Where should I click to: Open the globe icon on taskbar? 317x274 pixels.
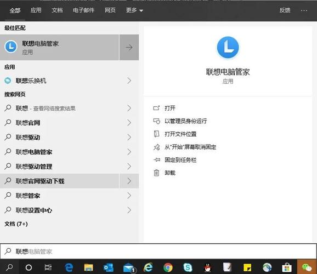pos(267,267)
